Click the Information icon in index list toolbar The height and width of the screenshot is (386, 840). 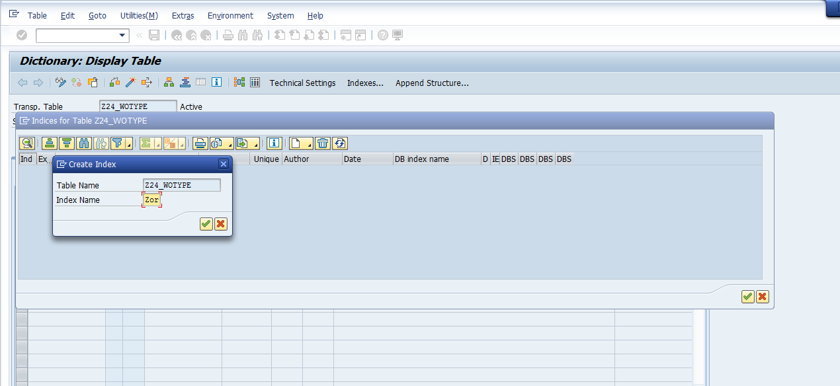pyautogui.click(x=274, y=143)
